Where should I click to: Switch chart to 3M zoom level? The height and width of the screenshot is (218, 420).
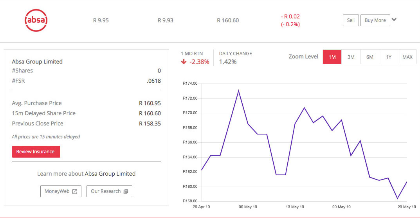click(x=351, y=57)
